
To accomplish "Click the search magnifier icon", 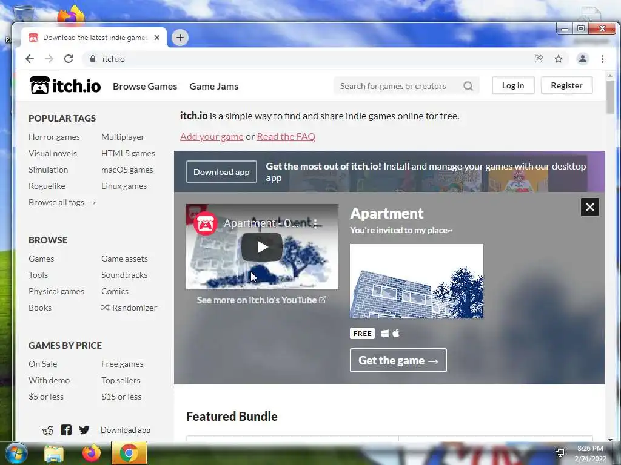I will (468, 86).
